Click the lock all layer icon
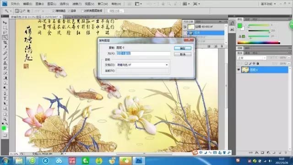Screen dimensions: 293x165 258,64
